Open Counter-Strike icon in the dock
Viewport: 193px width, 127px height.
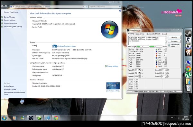(x=188, y=40)
